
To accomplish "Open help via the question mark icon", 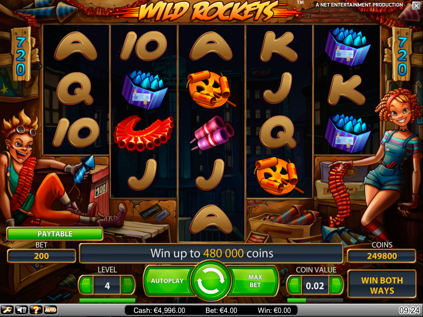I will click(36, 310).
